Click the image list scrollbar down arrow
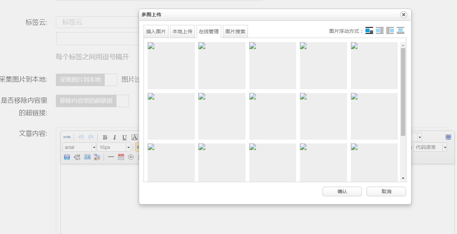This screenshot has width=457, height=234. (x=403, y=178)
